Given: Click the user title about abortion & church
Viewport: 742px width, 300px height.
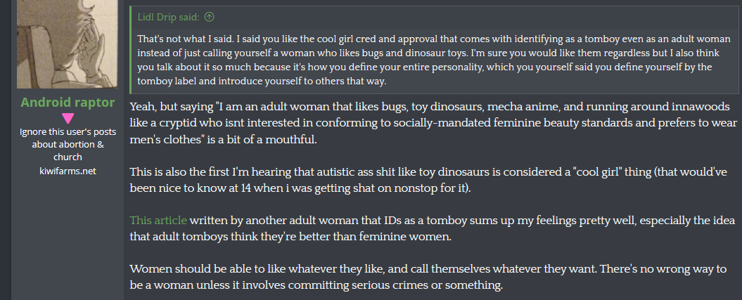Looking at the screenshot, I should pos(68,144).
